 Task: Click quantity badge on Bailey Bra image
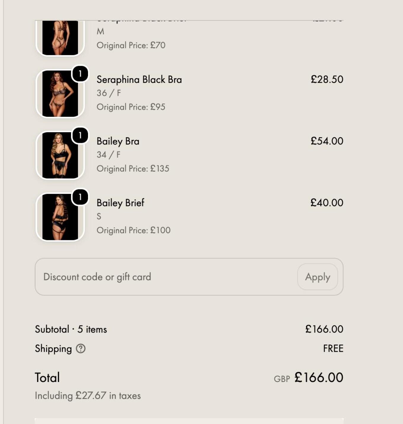coord(80,135)
